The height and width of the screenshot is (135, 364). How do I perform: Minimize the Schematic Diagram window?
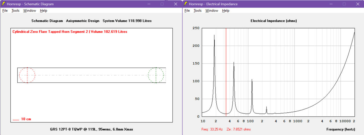pos(149,4)
